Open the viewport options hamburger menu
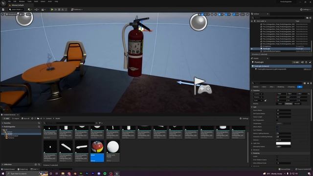This screenshot has height=176, width=313. (x=2, y=14)
